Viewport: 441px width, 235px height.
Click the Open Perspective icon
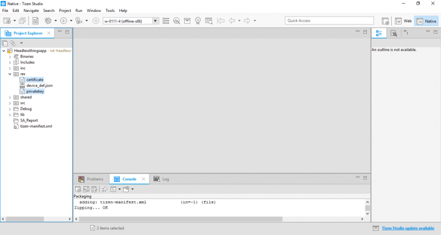tap(385, 21)
